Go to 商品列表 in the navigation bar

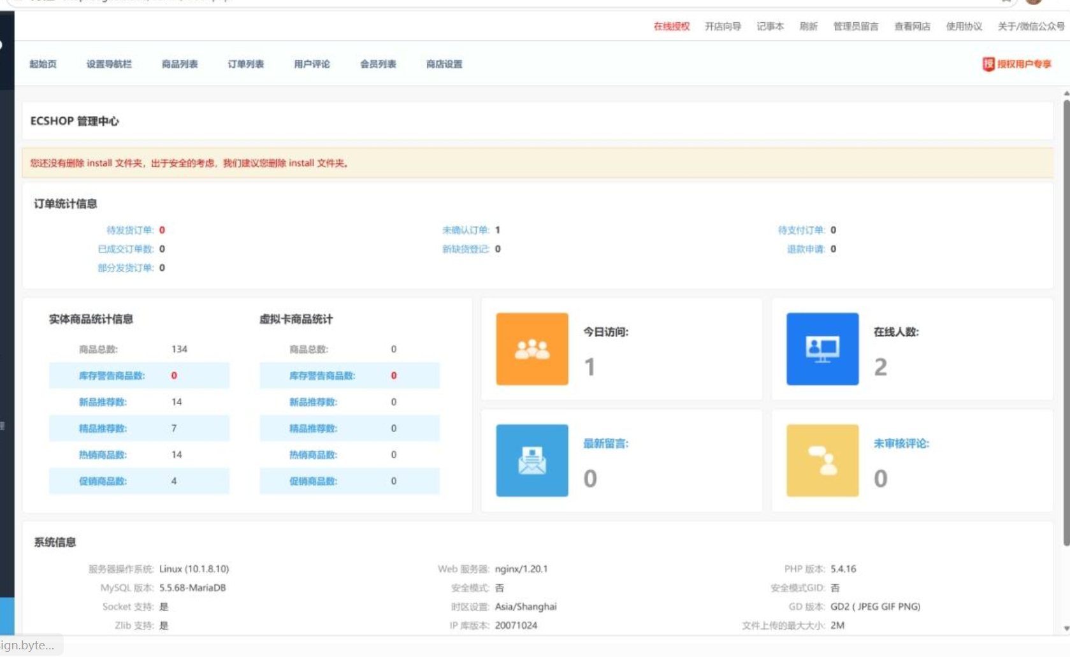point(180,64)
